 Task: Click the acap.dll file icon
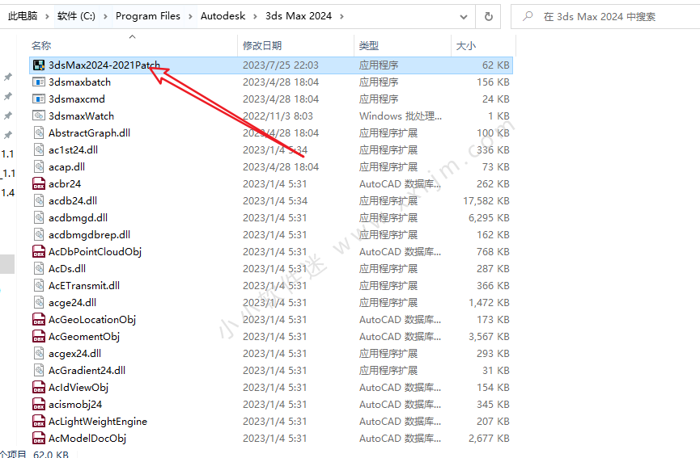tap(39, 166)
